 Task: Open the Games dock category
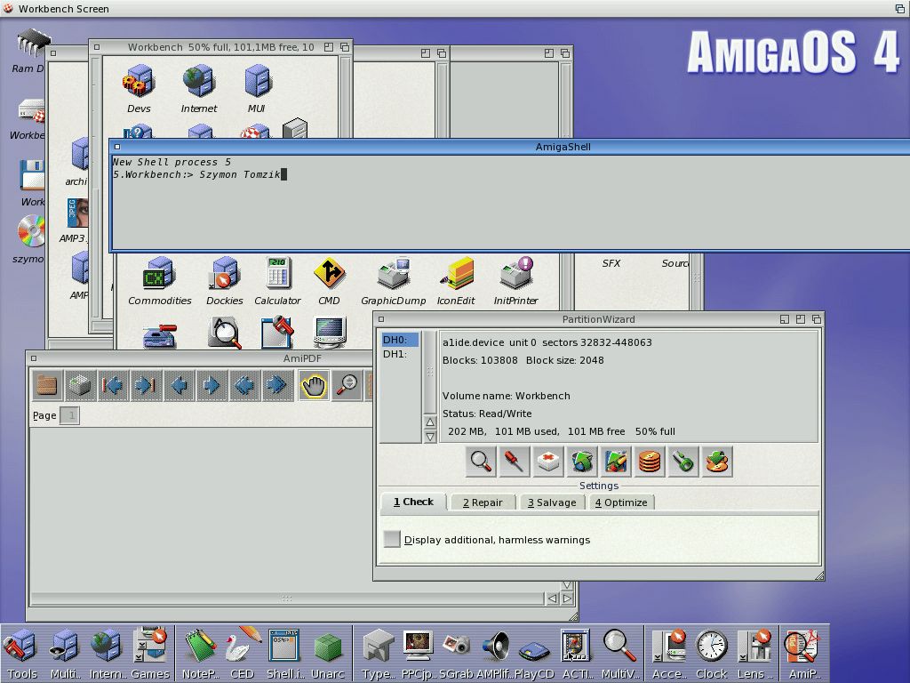point(150,654)
